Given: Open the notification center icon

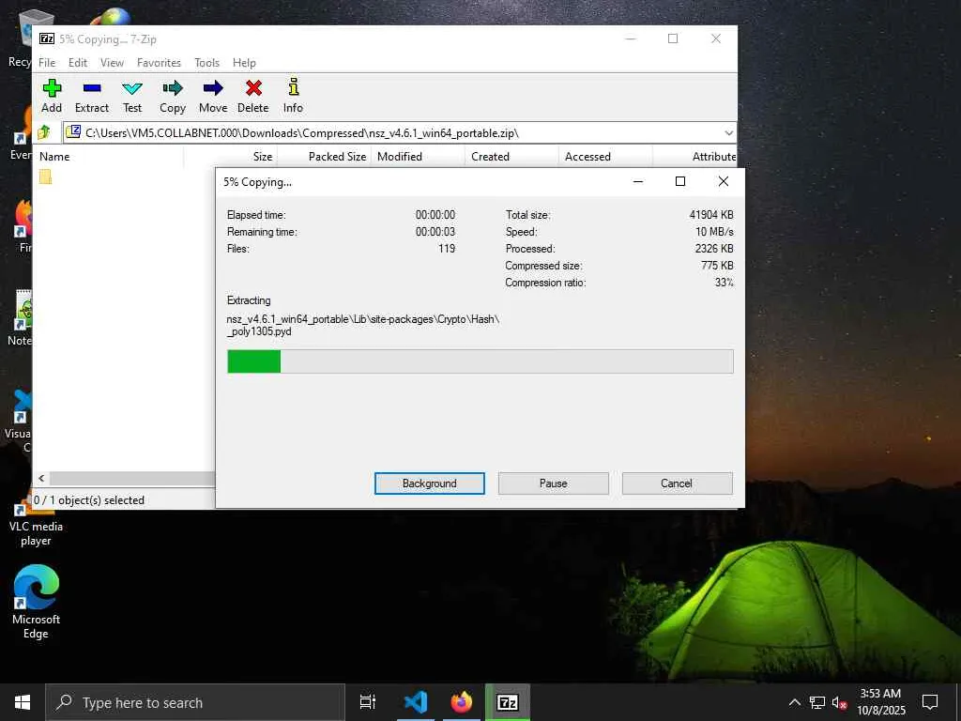Looking at the screenshot, I should pyautogui.click(x=930, y=702).
